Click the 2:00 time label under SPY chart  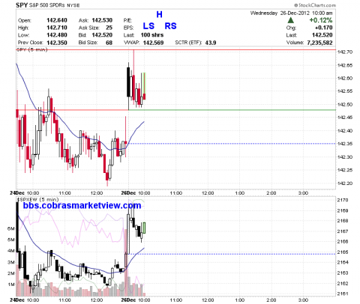271,193
